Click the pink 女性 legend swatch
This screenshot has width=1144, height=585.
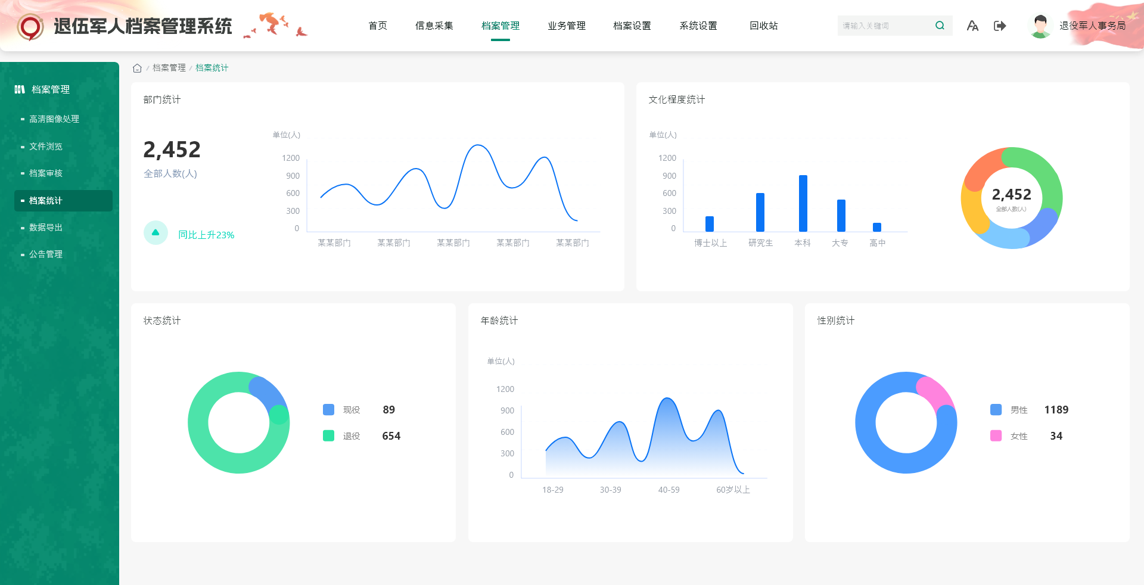click(x=996, y=436)
